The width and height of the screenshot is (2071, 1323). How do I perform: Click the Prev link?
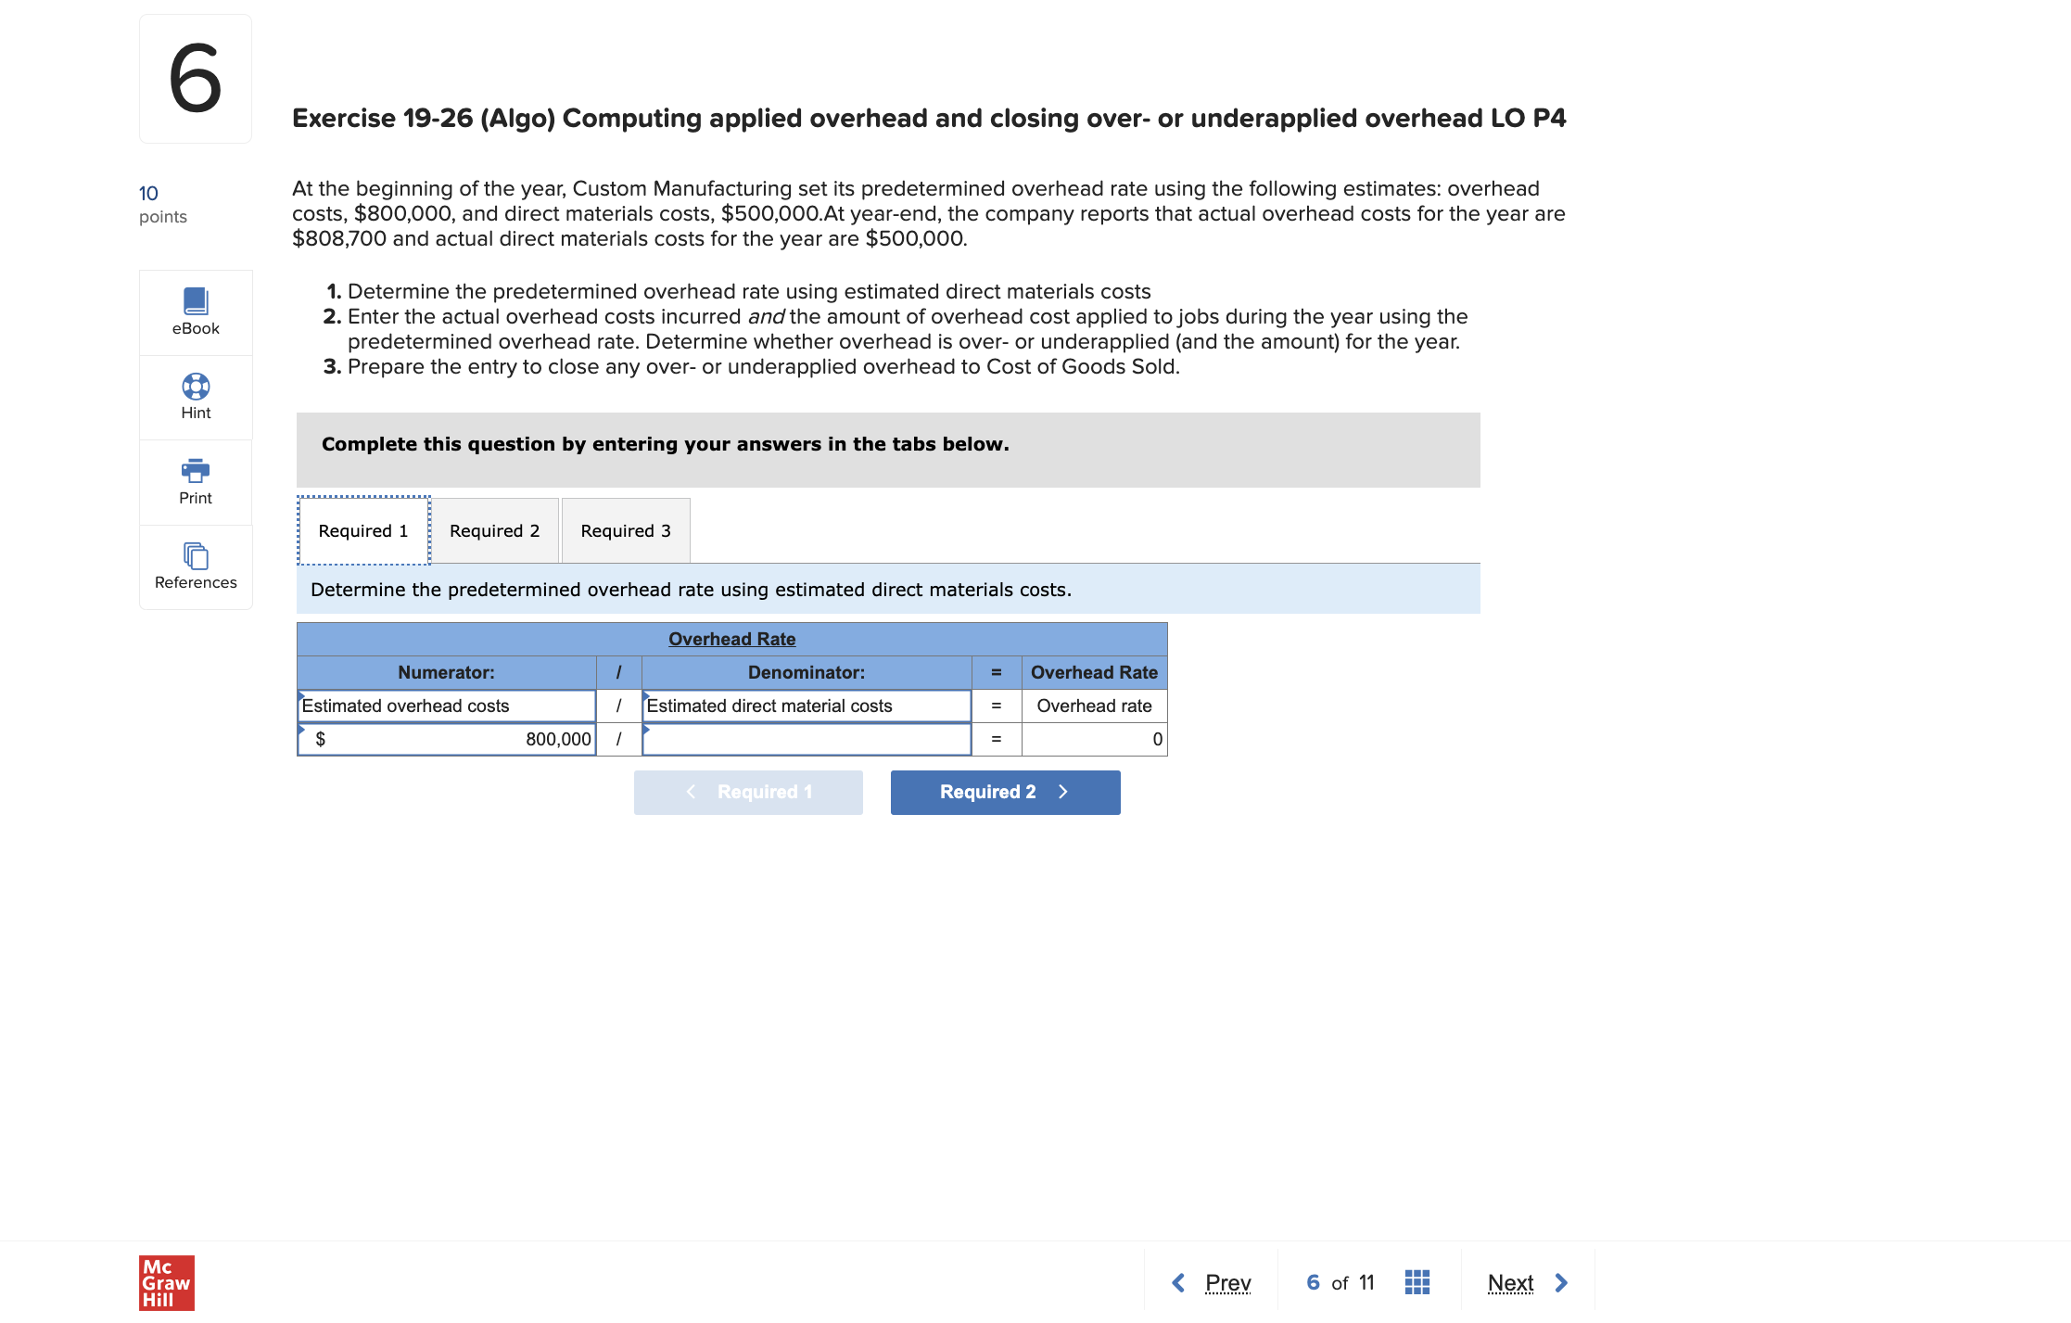(x=1227, y=1282)
